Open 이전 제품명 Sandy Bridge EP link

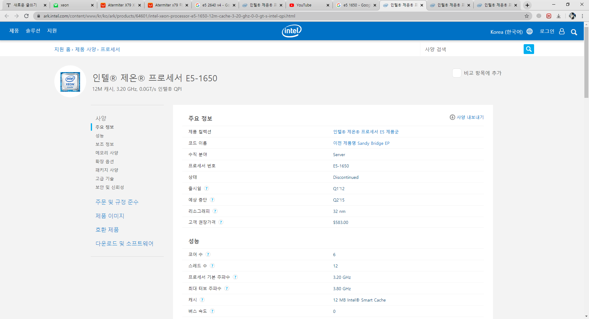361,143
